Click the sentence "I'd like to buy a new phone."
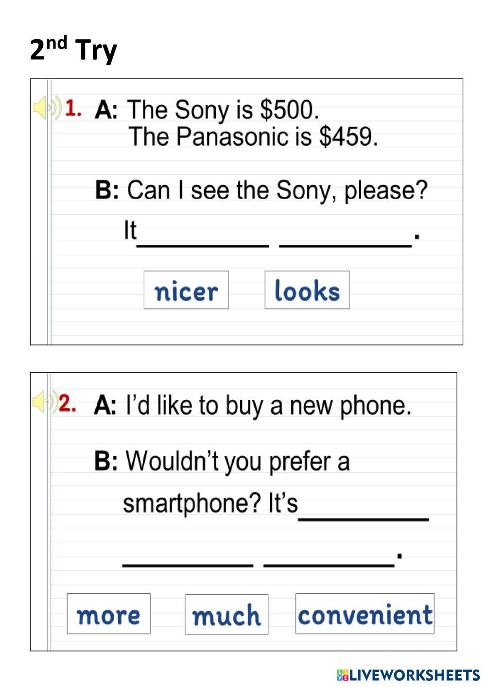486x687 pixels. pyautogui.click(x=268, y=405)
